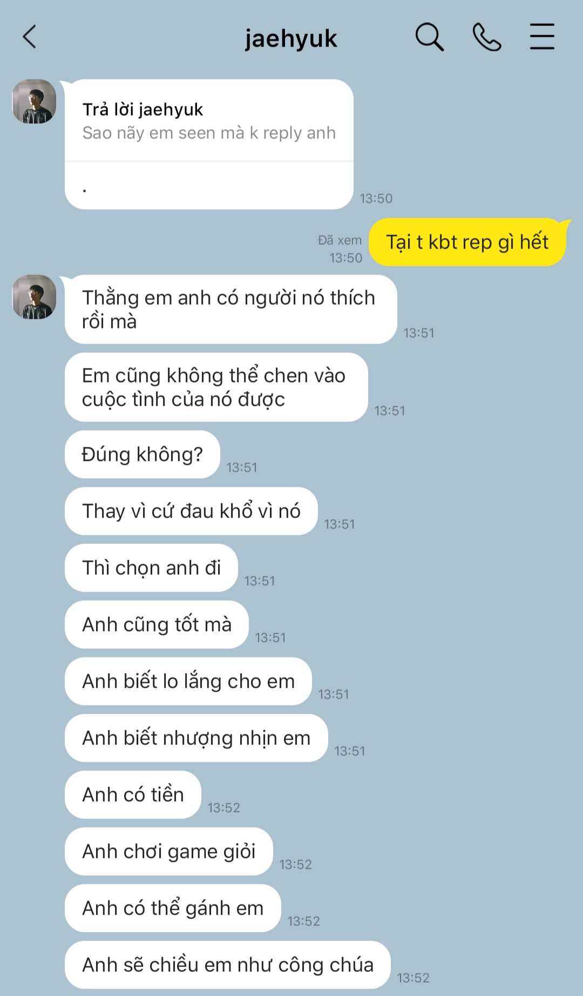Tap the 'Thay vì cứ đau khổ vì nó' bubble
583x996 pixels.
pos(191,511)
